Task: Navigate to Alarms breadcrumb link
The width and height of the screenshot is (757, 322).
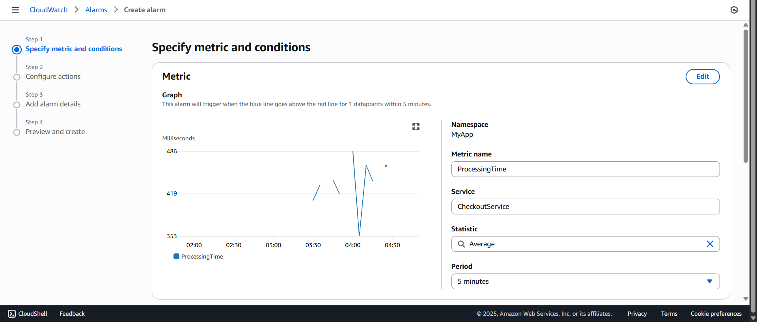Action: click(x=96, y=10)
